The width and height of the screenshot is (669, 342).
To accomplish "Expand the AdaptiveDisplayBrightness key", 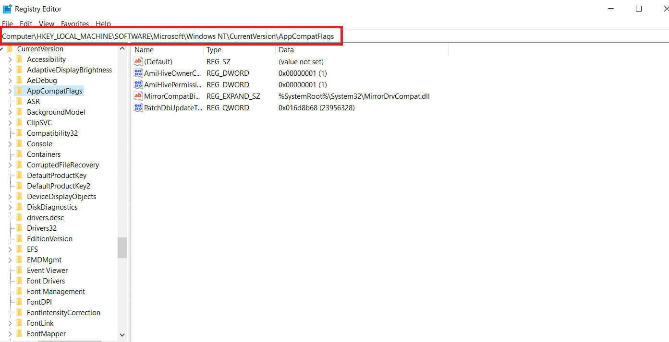I will (x=10, y=70).
